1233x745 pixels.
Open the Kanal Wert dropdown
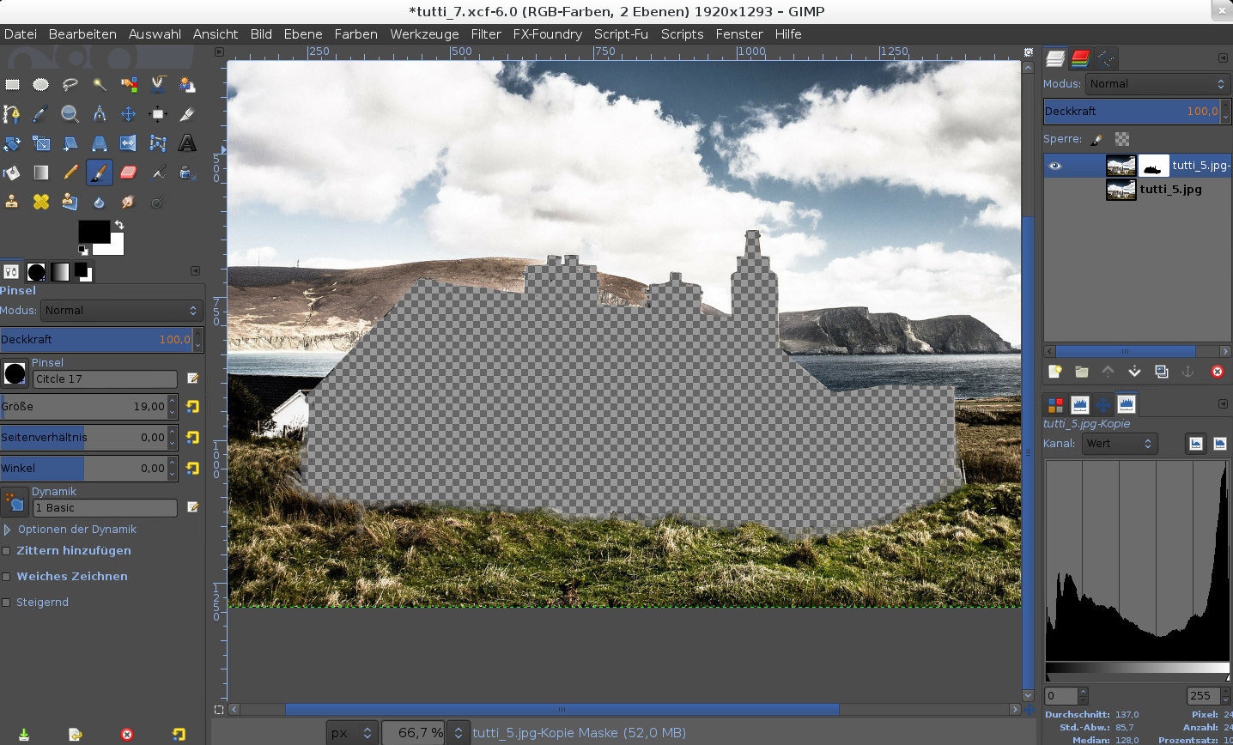pos(1118,444)
